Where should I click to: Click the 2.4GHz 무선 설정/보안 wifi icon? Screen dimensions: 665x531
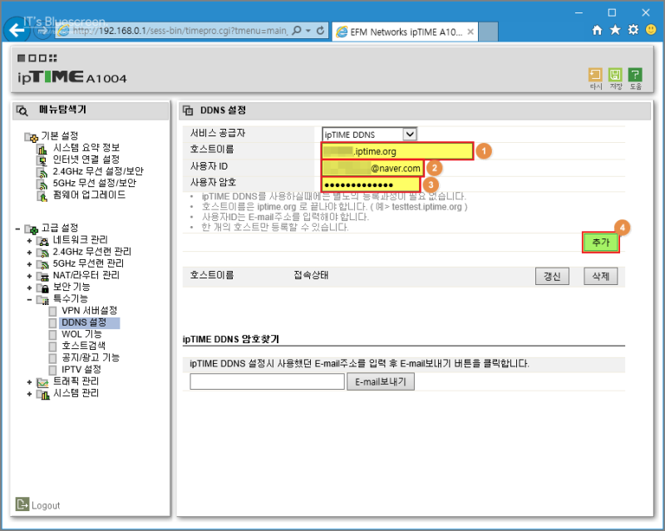[x=42, y=172]
